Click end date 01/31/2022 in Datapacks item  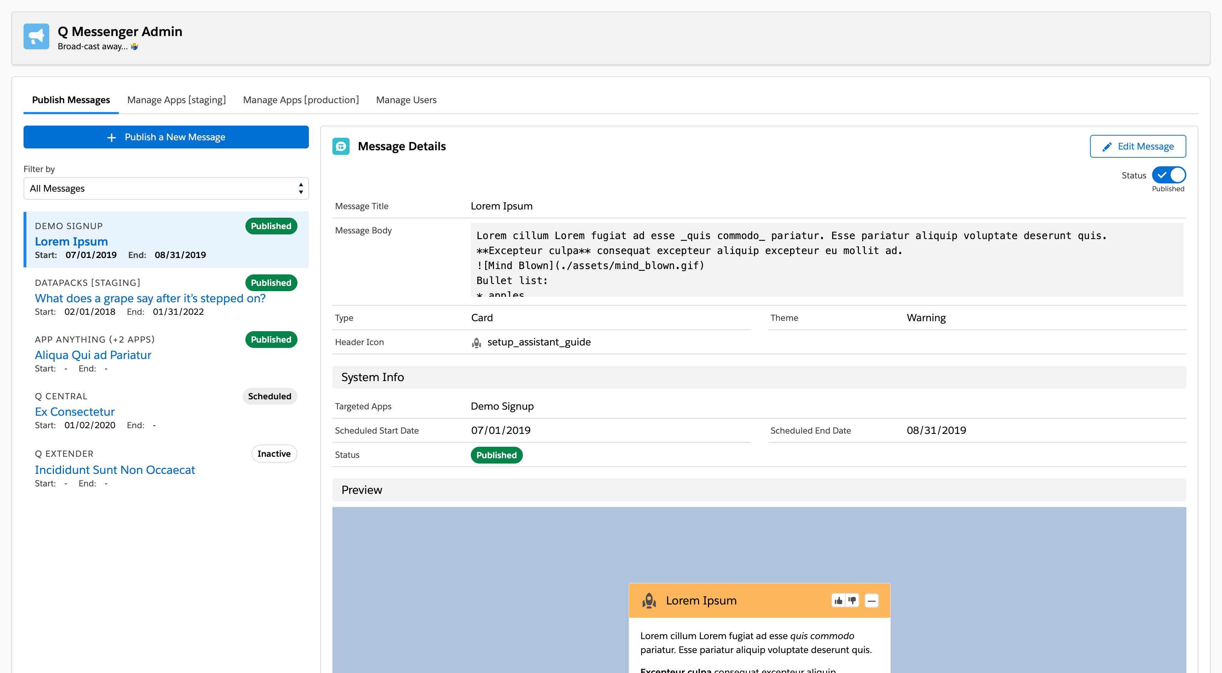click(178, 312)
